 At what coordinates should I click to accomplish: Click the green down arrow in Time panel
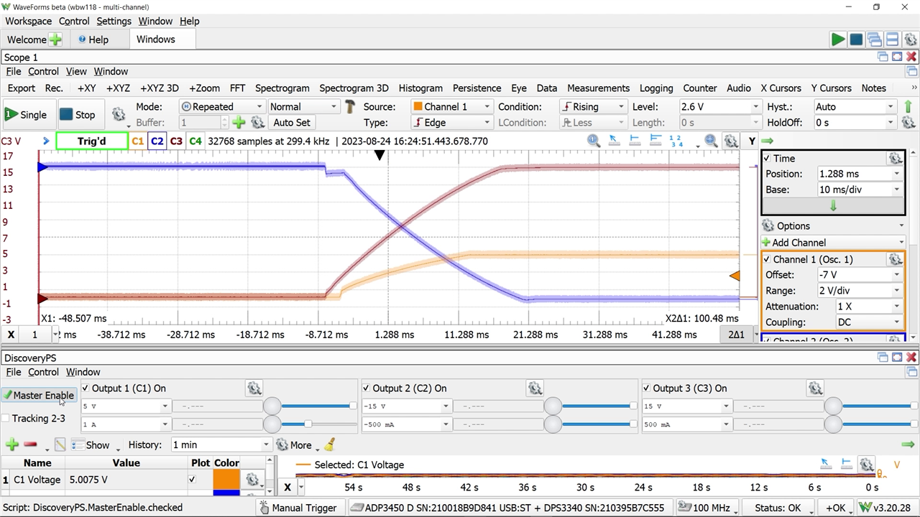(833, 206)
